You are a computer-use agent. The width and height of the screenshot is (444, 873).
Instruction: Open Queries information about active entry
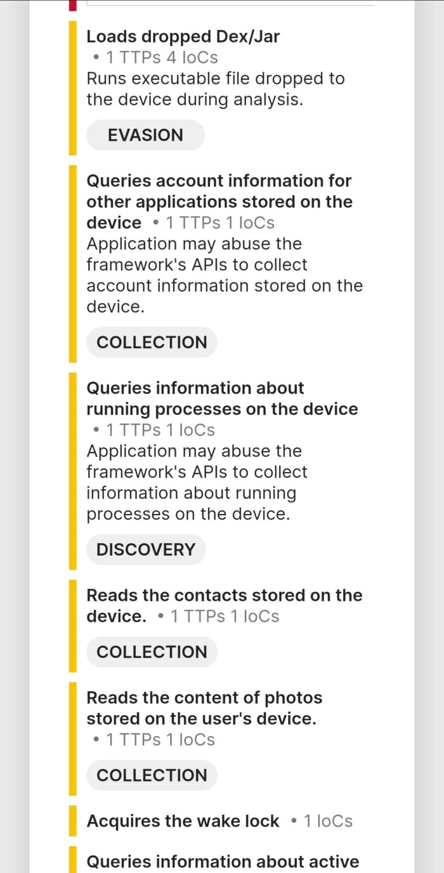point(223,862)
